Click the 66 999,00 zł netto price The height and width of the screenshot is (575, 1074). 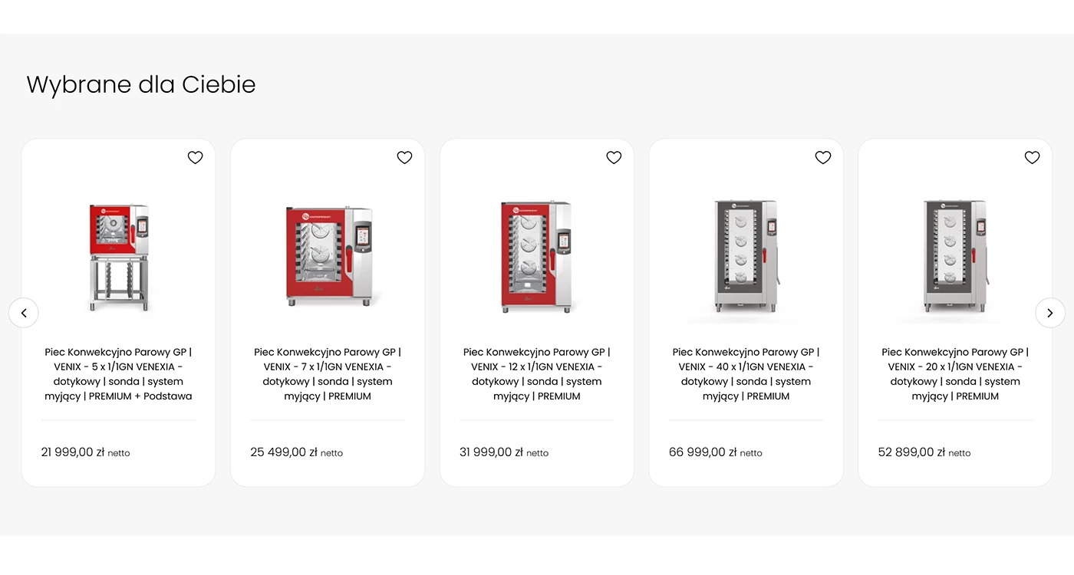(x=716, y=452)
